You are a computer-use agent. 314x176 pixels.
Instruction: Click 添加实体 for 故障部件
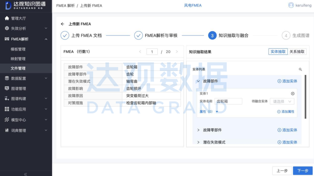point(287,81)
